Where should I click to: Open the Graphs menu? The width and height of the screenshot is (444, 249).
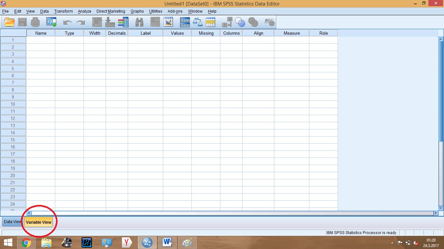pyautogui.click(x=137, y=11)
